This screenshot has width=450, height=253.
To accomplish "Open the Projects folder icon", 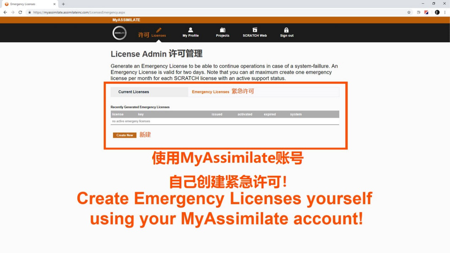I will (223, 30).
